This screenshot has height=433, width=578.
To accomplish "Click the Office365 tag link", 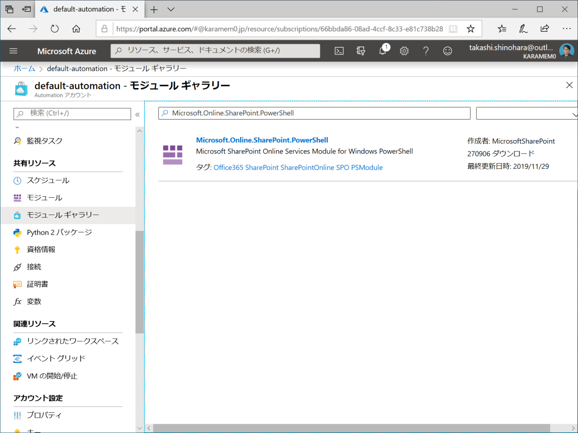I will [x=228, y=167].
